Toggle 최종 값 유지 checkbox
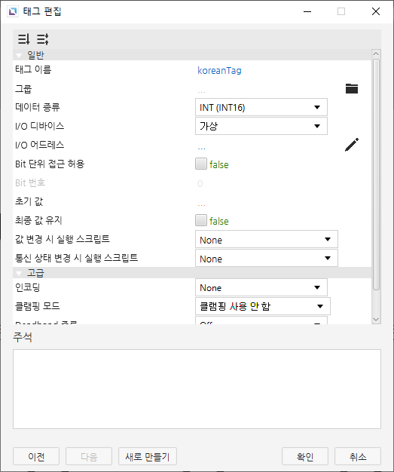This screenshot has height=472, width=394. tap(201, 220)
